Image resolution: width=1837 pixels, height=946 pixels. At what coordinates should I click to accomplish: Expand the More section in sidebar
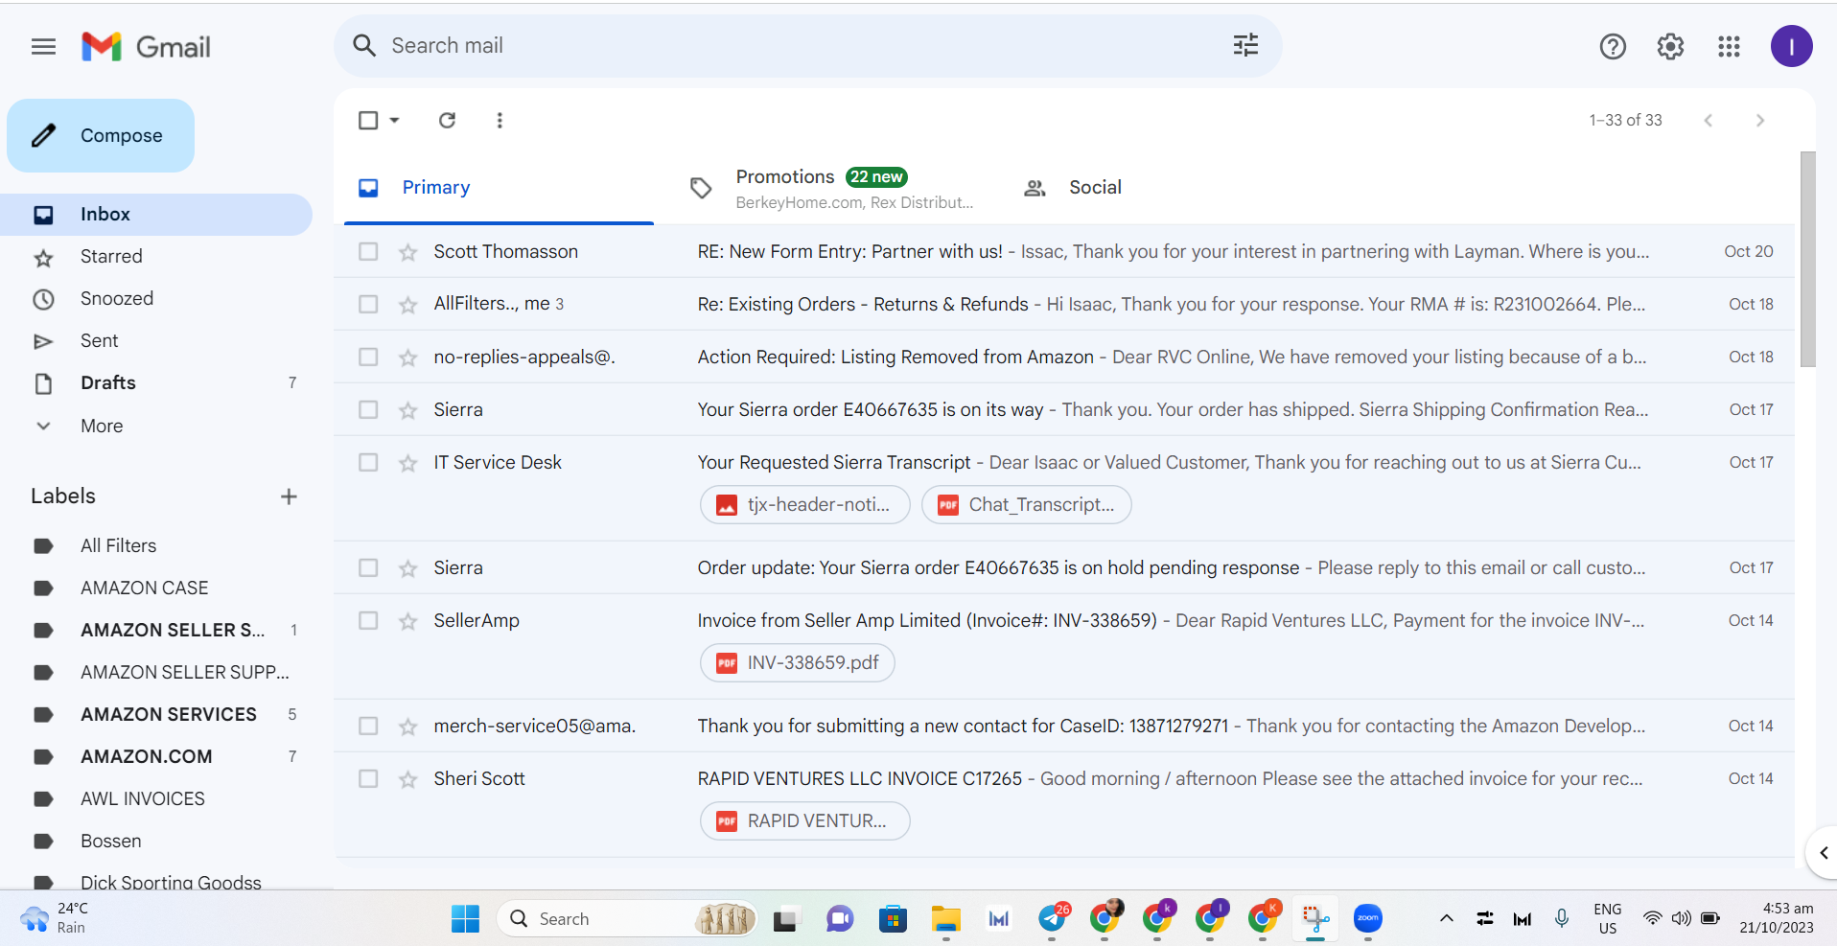coord(102,426)
